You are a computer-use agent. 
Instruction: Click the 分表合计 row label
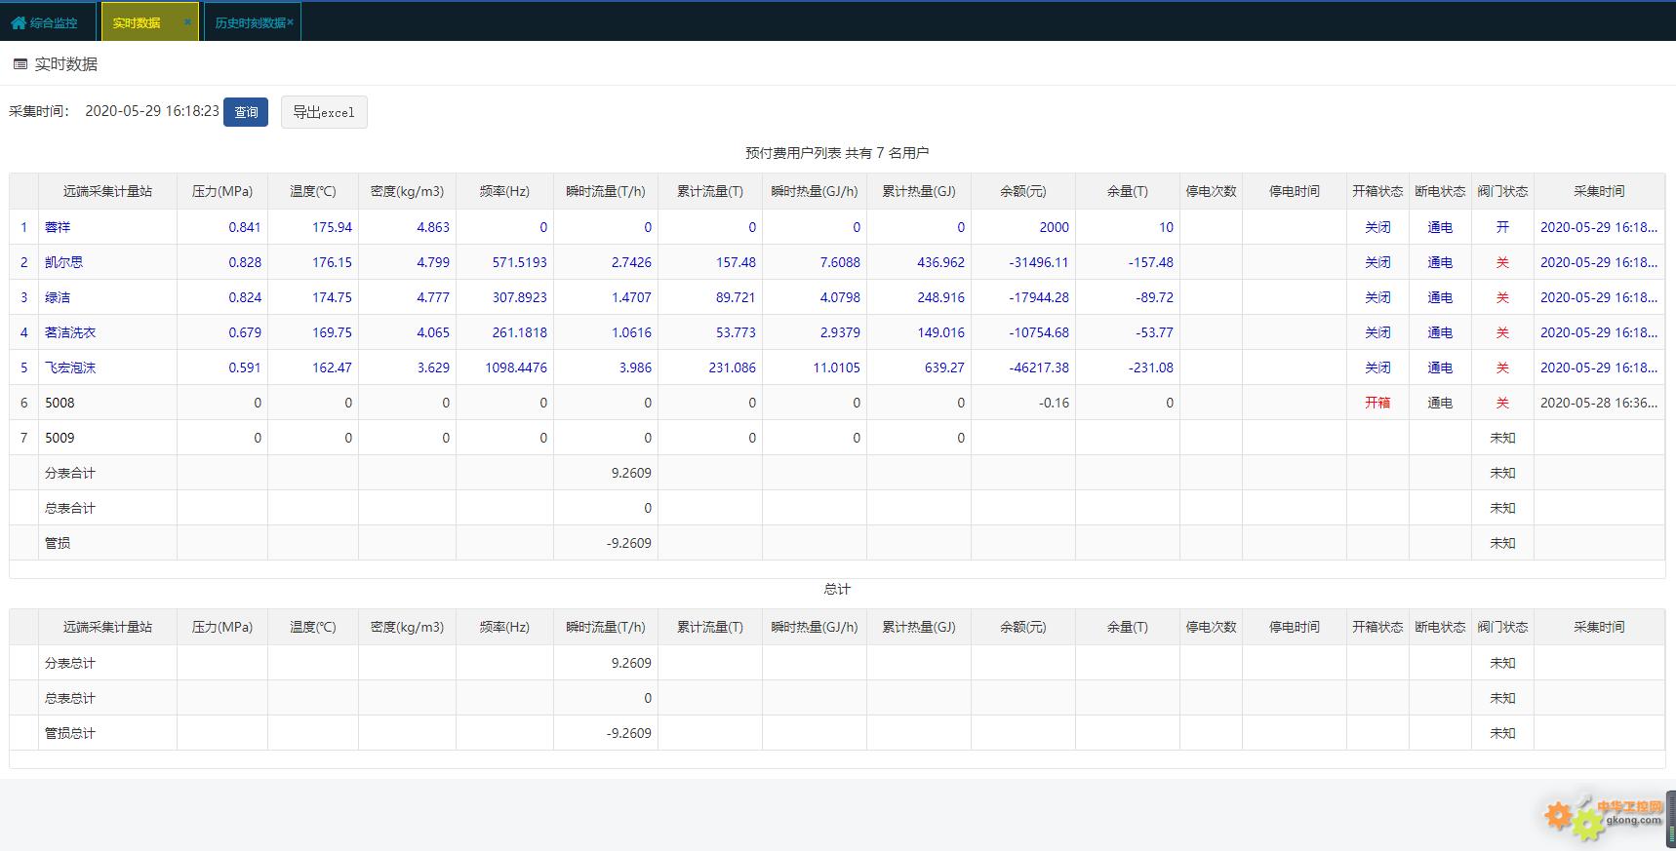click(70, 473)
